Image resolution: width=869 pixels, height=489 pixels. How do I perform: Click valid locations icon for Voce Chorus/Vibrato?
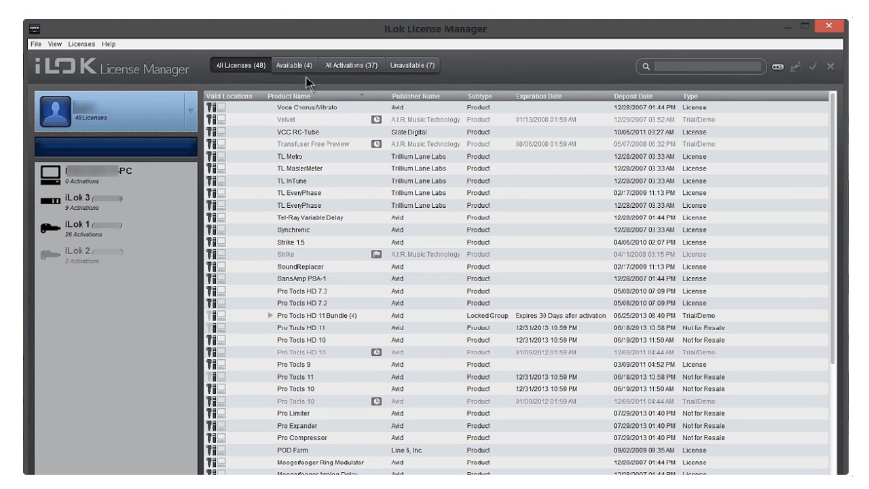[x=217, y=107]
